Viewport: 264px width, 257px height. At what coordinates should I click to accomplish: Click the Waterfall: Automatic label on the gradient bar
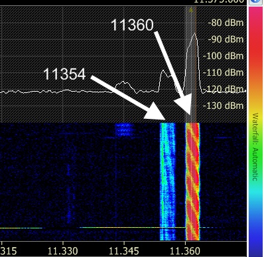[255, 147]
